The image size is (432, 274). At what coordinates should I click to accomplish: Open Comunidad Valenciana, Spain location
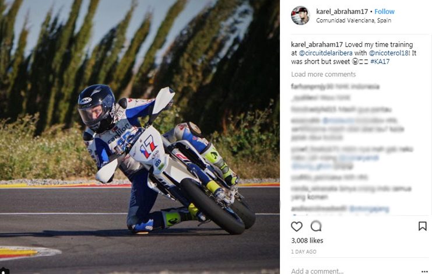(353, 20)
